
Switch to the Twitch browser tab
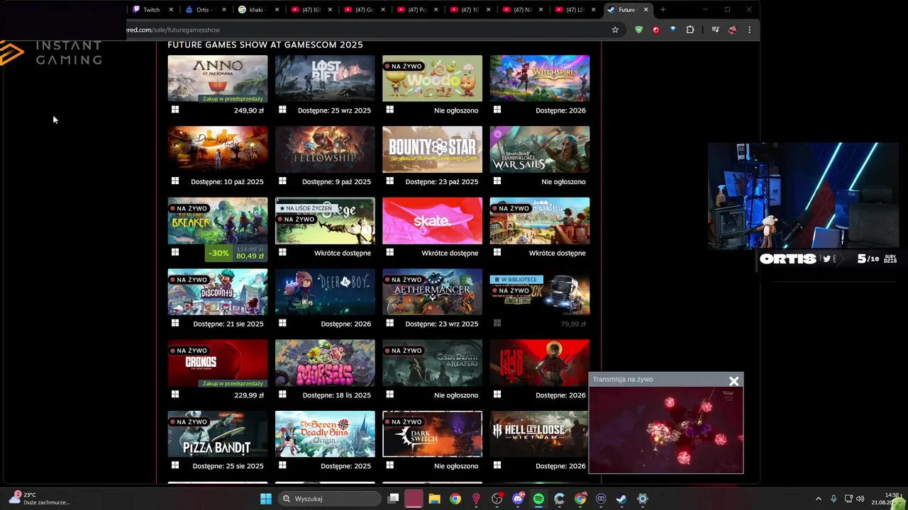pos(151,10)
